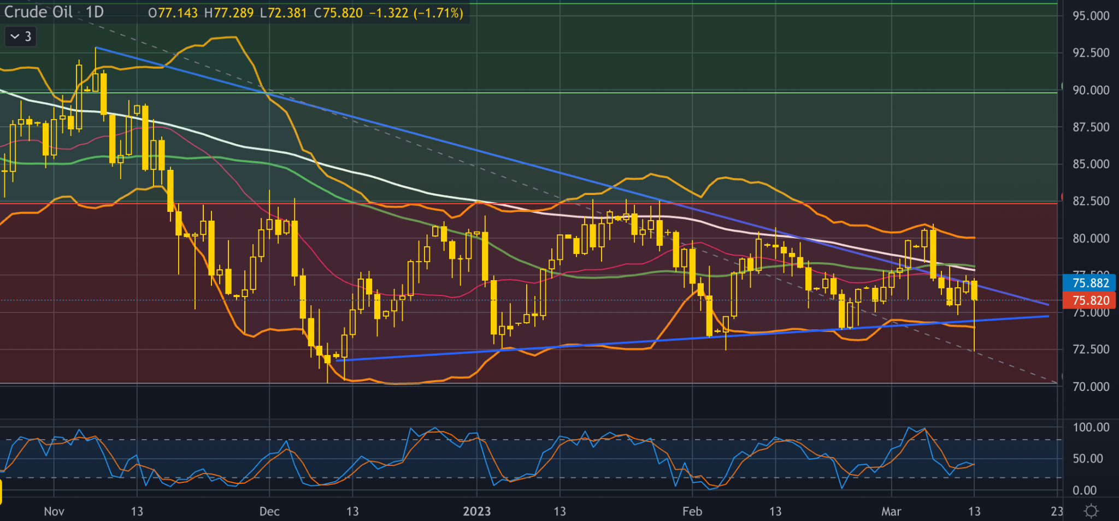Select the Crude Oil symbol title
Image resolution: width=1119 pixels, height=521 pixels.
tap(38, 12)
